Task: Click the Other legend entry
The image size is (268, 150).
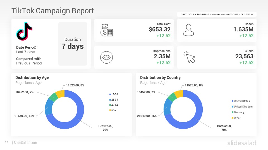Action: pos(236,118)
